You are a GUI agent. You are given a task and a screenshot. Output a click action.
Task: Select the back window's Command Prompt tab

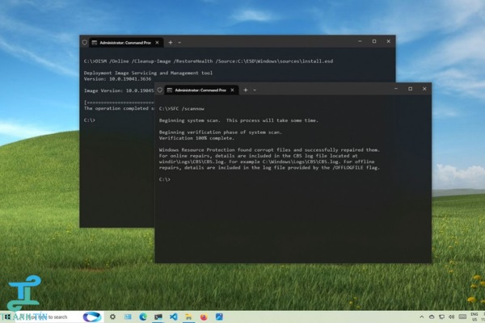(121, 41)
